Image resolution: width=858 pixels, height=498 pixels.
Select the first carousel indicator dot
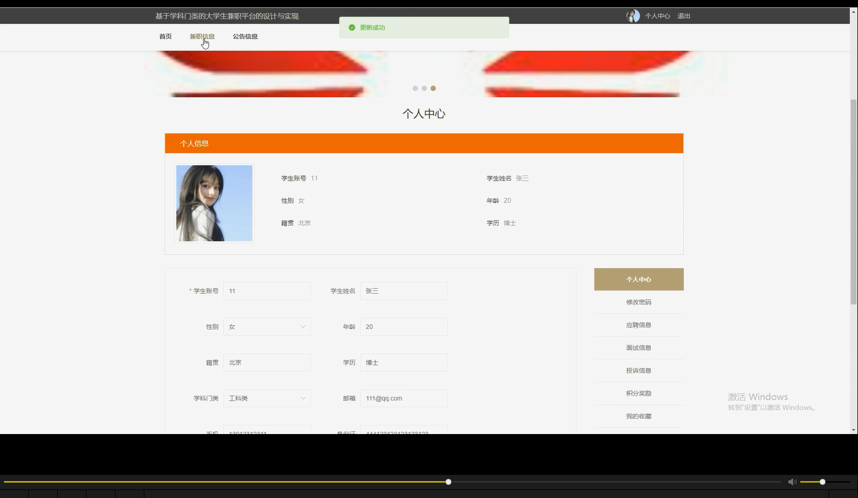click(x=415, y=88)
